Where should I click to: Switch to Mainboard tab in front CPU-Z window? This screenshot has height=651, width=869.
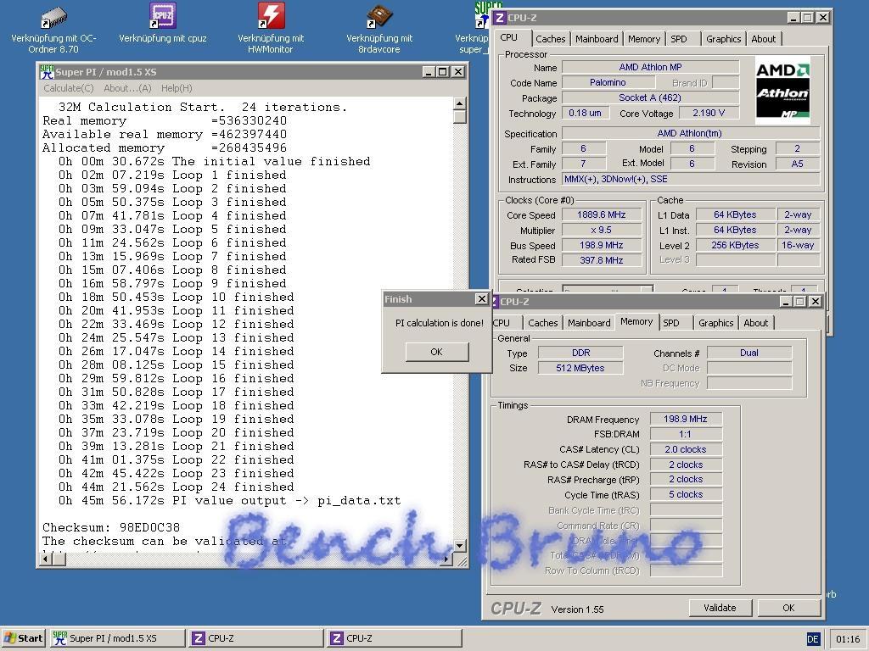589,323
